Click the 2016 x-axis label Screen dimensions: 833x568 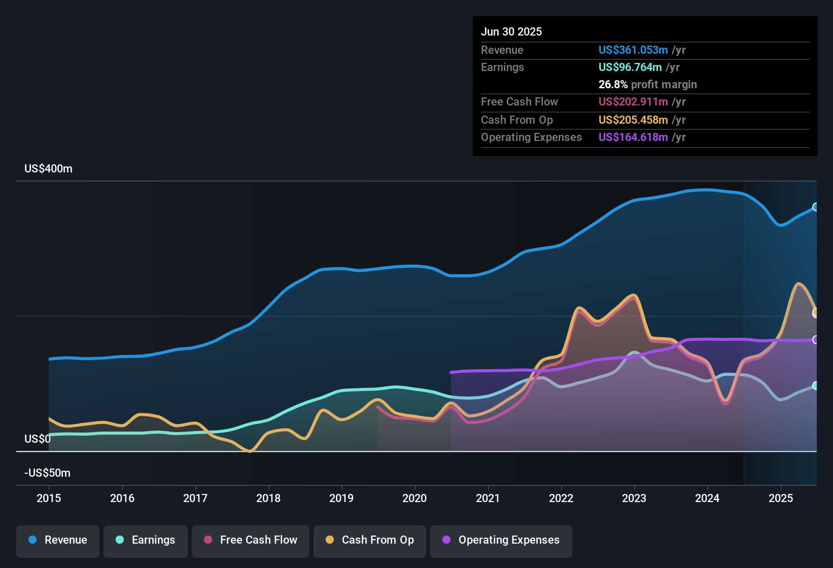(x=122, y=499)
